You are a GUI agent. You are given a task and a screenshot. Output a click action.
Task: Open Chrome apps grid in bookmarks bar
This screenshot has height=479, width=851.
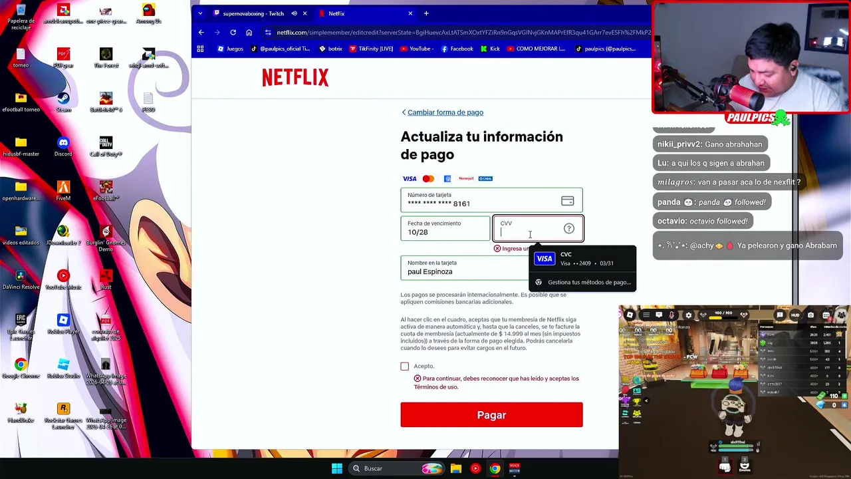click(x=200, y=49)
